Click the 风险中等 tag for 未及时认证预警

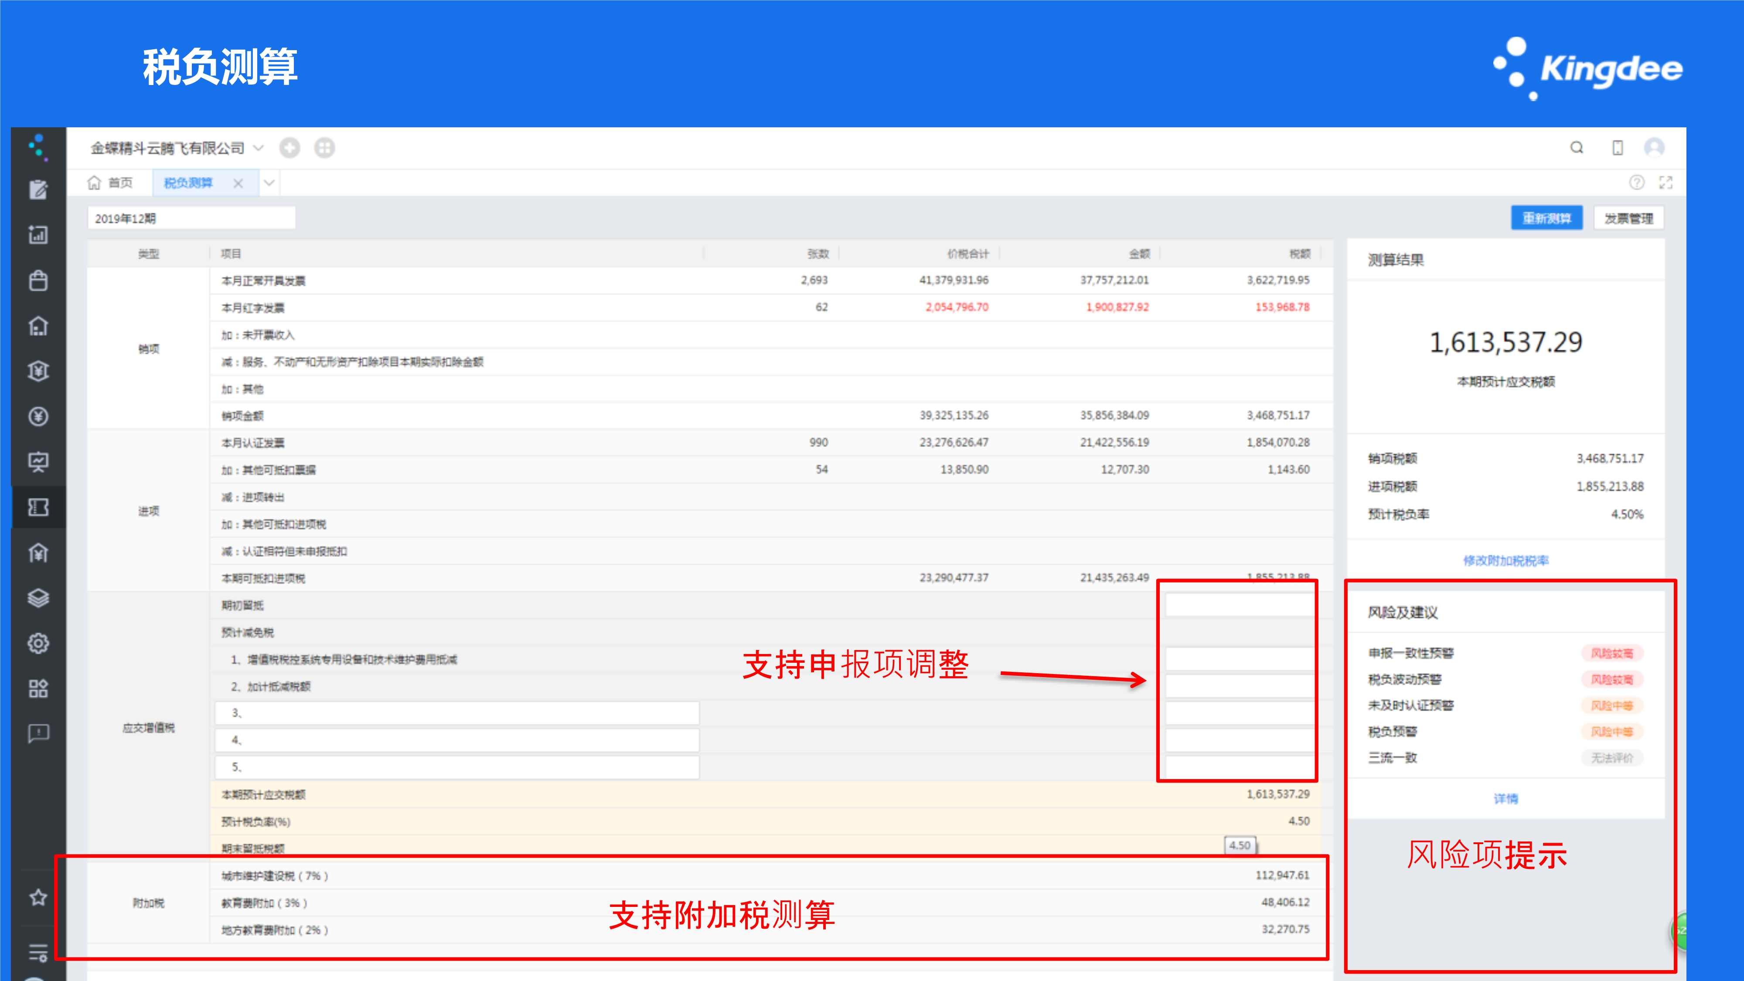pos(1612,705)
